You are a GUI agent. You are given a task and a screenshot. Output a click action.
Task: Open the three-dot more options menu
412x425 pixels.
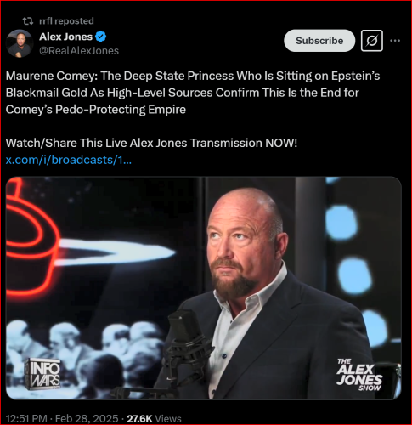[395, 41]
